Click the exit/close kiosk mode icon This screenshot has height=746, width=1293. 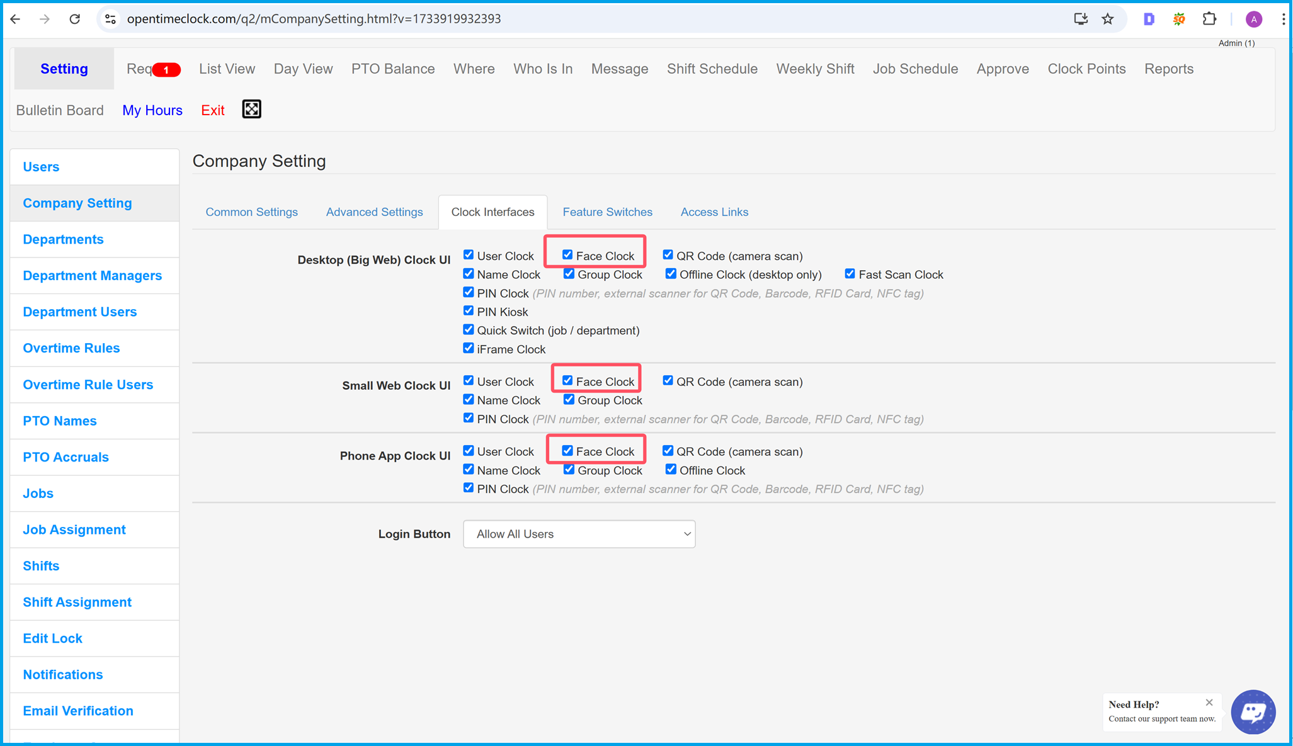click(251, 110)
